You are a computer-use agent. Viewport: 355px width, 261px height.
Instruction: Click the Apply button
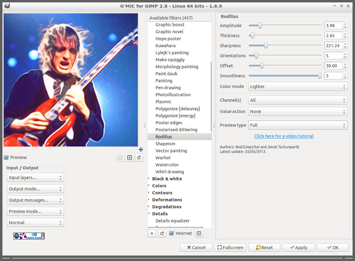(x=298, y=247)
